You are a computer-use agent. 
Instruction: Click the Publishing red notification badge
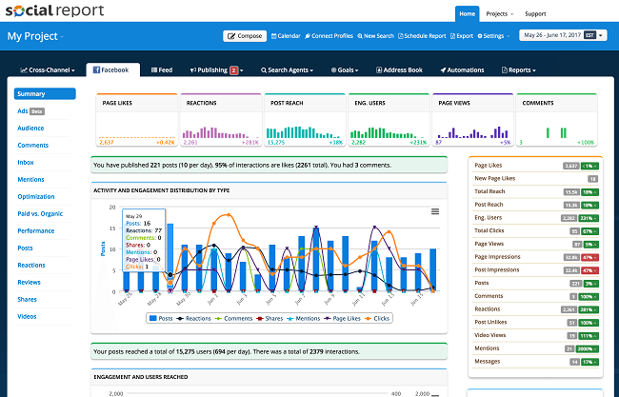[233, 70]
